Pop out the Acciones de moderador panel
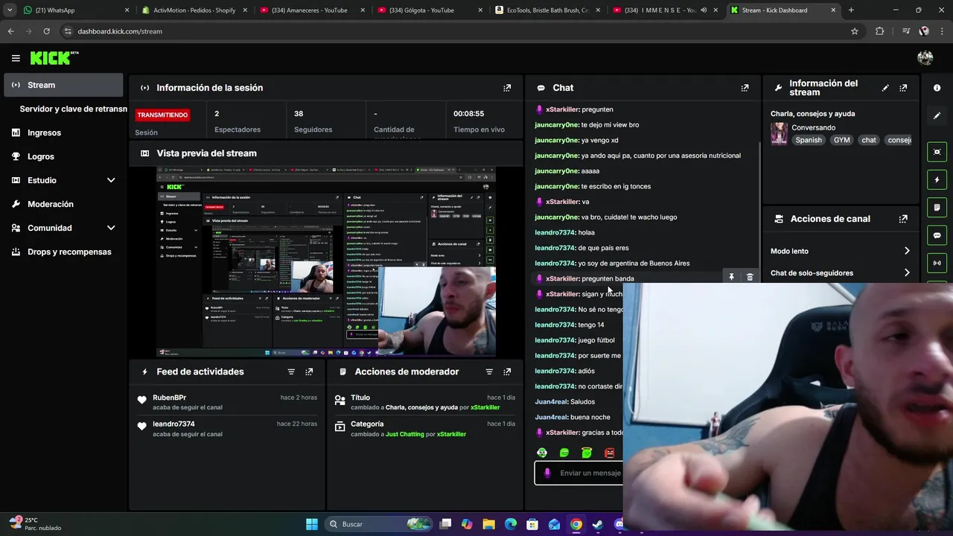This screenshot has width=953, height=536. click(x=507, y=371)
